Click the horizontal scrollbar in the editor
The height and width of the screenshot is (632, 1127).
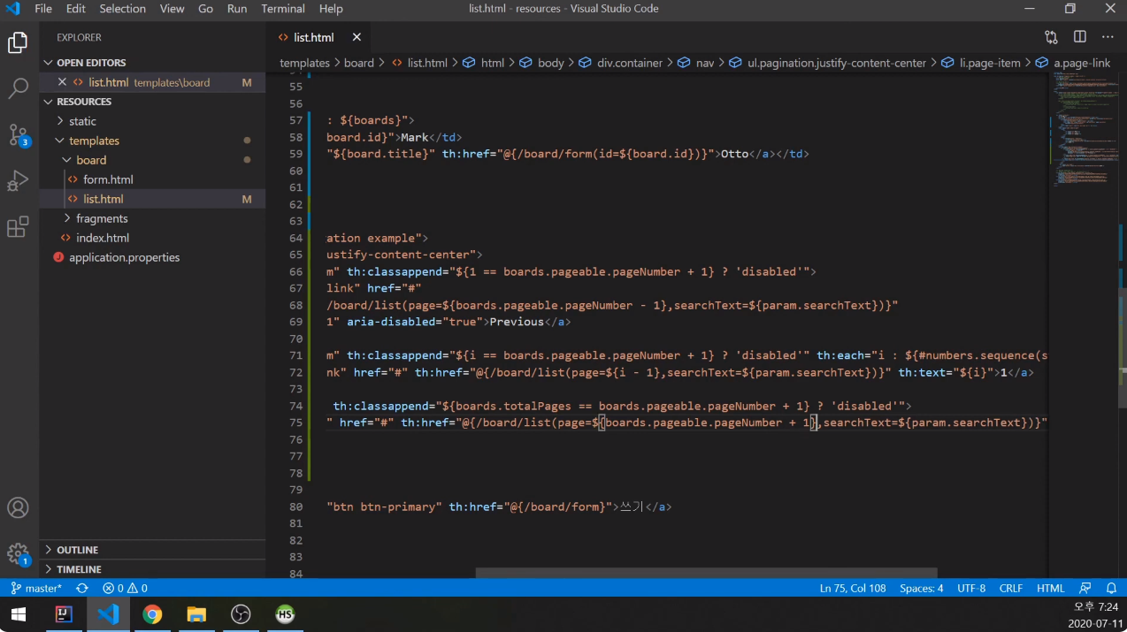point(706,573)
